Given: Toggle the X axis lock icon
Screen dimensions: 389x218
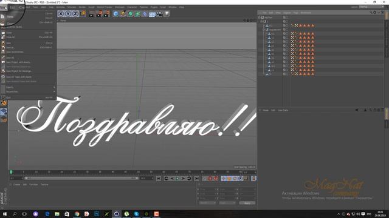Looking at the screenshot, I should [61, 13].
